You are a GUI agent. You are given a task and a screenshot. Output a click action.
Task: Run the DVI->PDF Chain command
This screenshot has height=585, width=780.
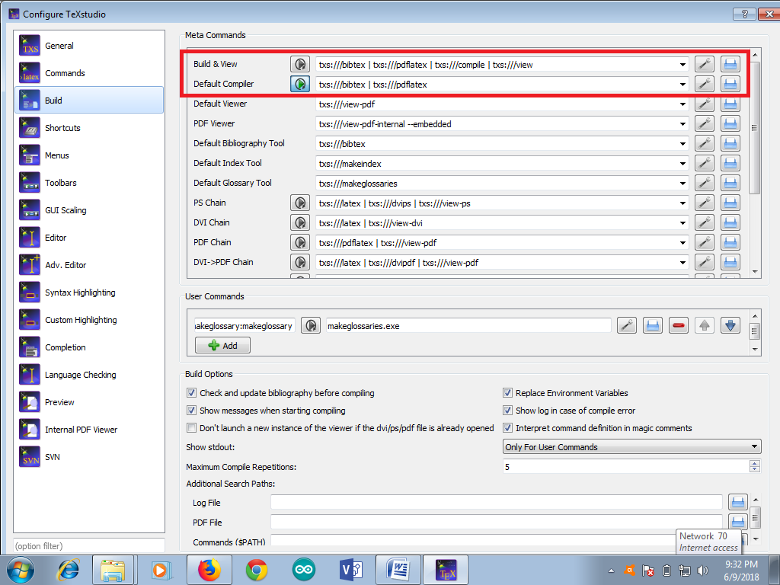(x=300, y=262)
